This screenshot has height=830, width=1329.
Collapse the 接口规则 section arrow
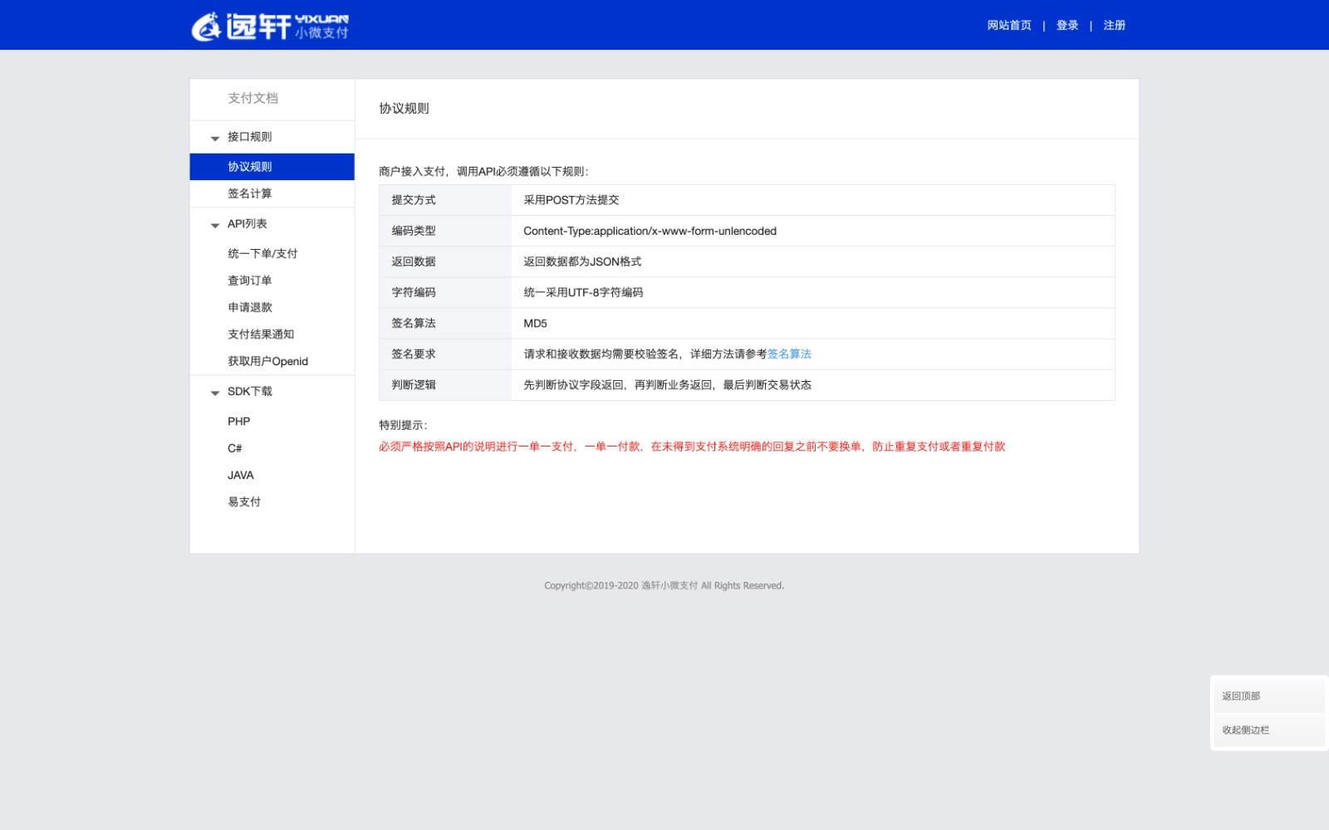(215, 139)
